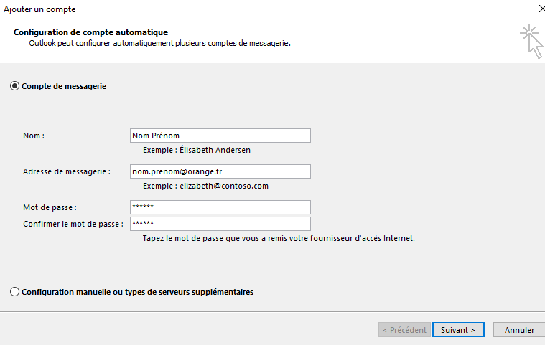Click the elizabeth@contoso.com example text
Viewport: 545px width, 345px height.
[x=205, y=186]
